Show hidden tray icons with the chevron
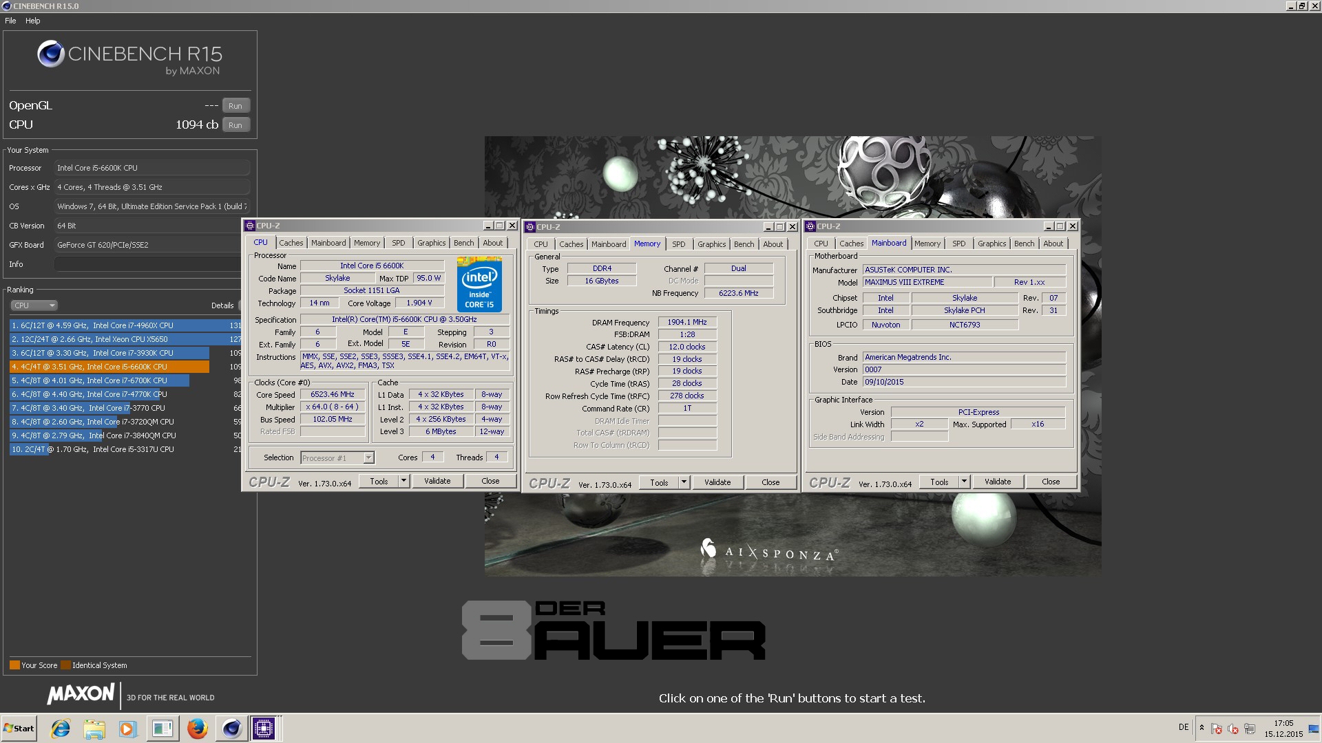 pyautogui.click(x=1202, y=728)
